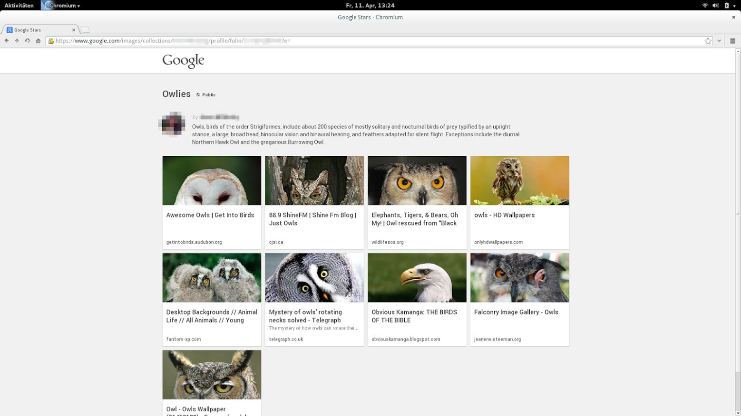Open Awesome Owls Get Into Birds link
The width and height of the screenshot is (741, 416).
click(210, 215)
